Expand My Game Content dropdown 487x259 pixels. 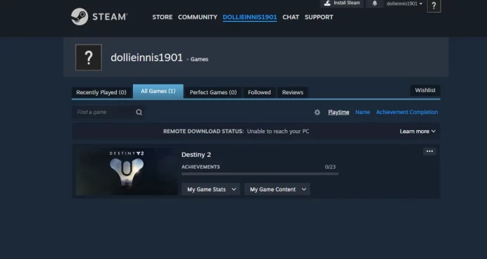[277, 189]
